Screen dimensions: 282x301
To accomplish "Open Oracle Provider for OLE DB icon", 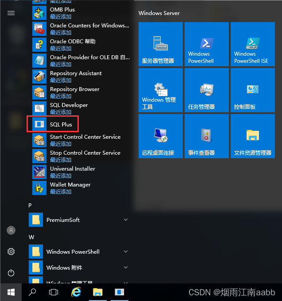I will [x=39, y=61].
